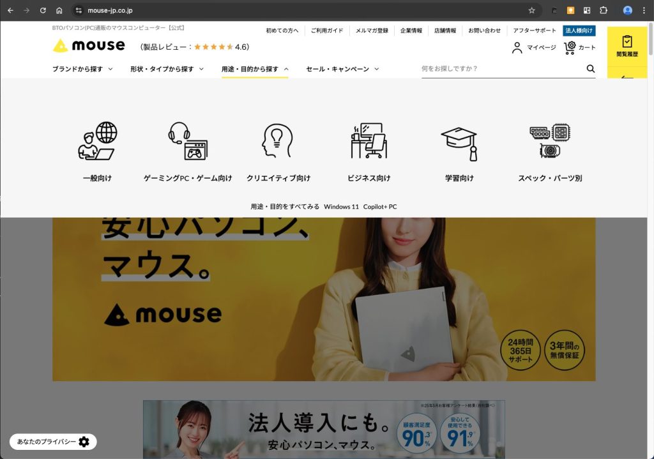The image size is (654, 459).
Task: Collapse 用途・目的から探す menu
Action: pos(255,69)
